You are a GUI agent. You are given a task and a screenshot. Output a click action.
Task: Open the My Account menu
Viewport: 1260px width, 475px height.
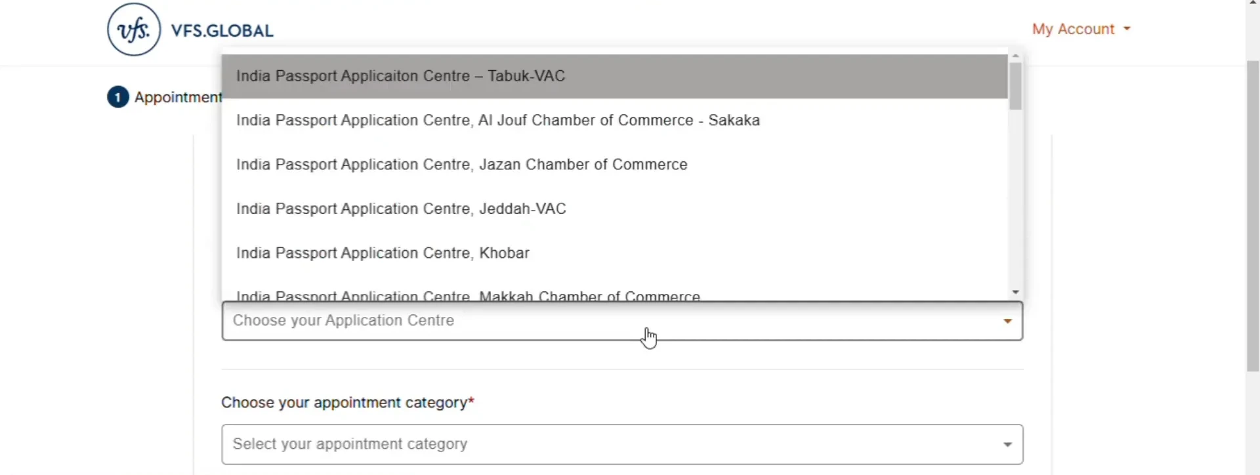coord(1081,29)
